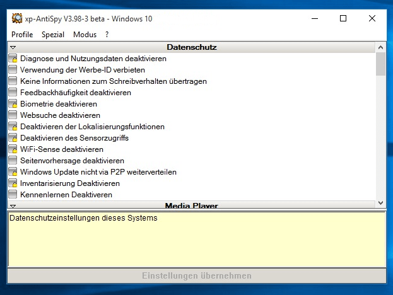Select 'Websuche deaktivieren' text
The width and height of the screenshot is (393, 295).
coord(60,115)
